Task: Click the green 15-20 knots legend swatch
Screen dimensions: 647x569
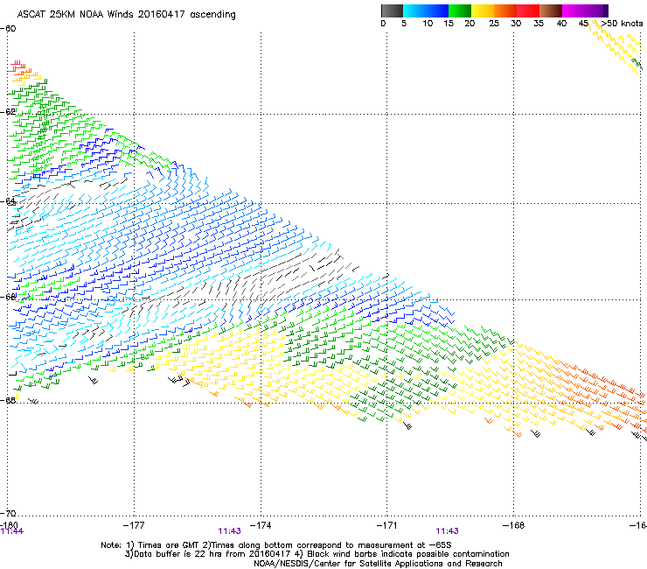Action: (460, 11)
